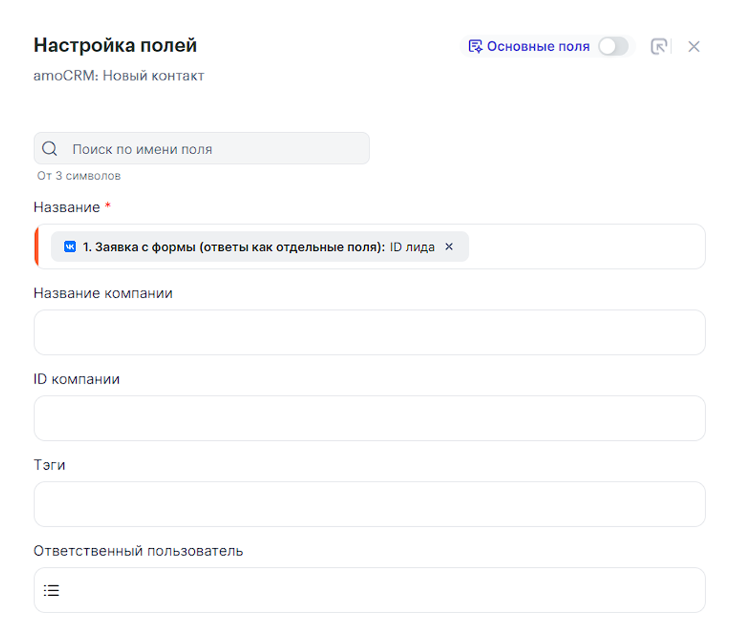Click the amoCRM: Новый контакт subtitle
Viewport: 740px width, 625px height.
119,76
